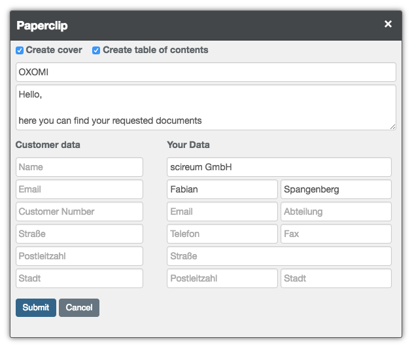Toggle the Create cover checkbox

tap(20, 50)
